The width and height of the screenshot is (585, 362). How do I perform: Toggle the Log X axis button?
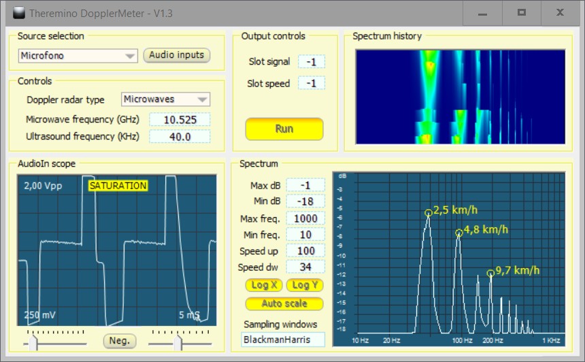[x=263, y=285]
